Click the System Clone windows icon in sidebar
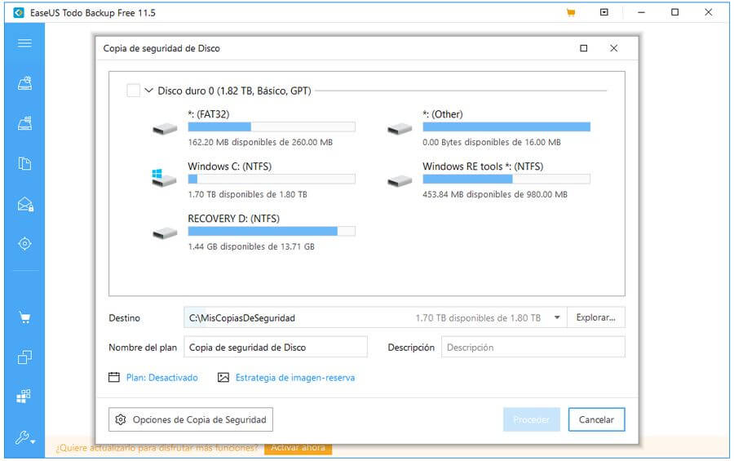Image resolution: width=734 pixels, height=461 pixels. coord(24,396)
